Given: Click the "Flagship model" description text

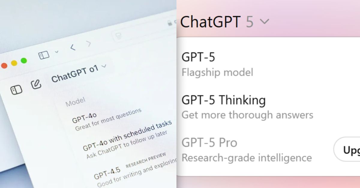Looking at the screenshot, I should [x=217, y=72].
